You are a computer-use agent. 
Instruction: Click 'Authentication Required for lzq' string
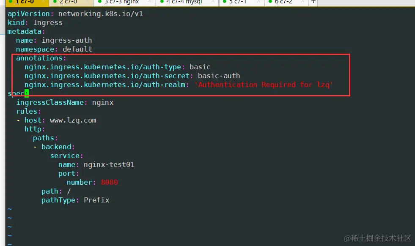point(264,85)
